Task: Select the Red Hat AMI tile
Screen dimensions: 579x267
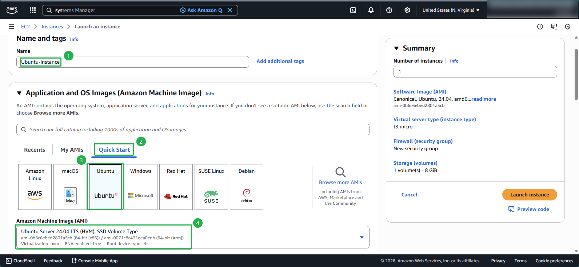Action: tap(176, 187)
